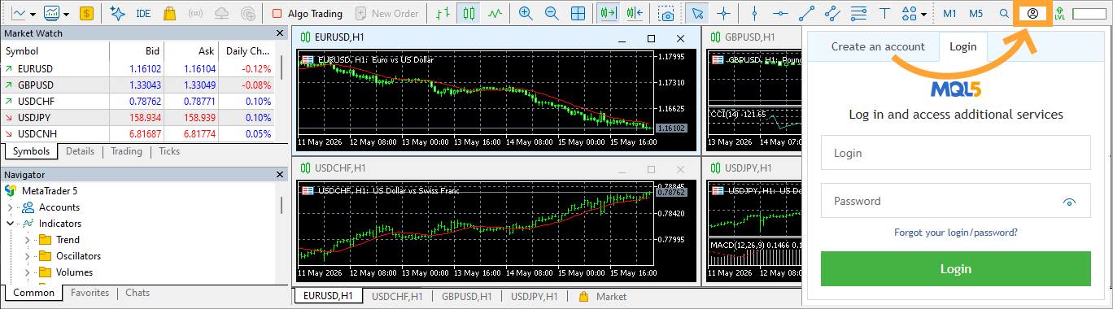Focus the Login text field
Image resolution: width=1113 pixels, height=309 pixels.
(x=955, y=153)
